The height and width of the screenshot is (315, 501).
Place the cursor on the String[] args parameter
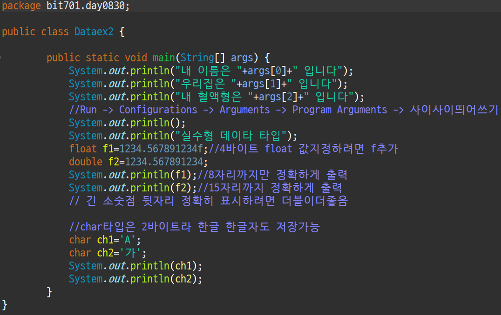click(x=217, y=58)
